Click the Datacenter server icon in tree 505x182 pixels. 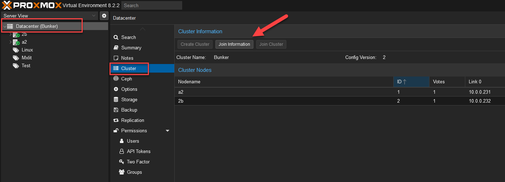[x=10, y=26]
